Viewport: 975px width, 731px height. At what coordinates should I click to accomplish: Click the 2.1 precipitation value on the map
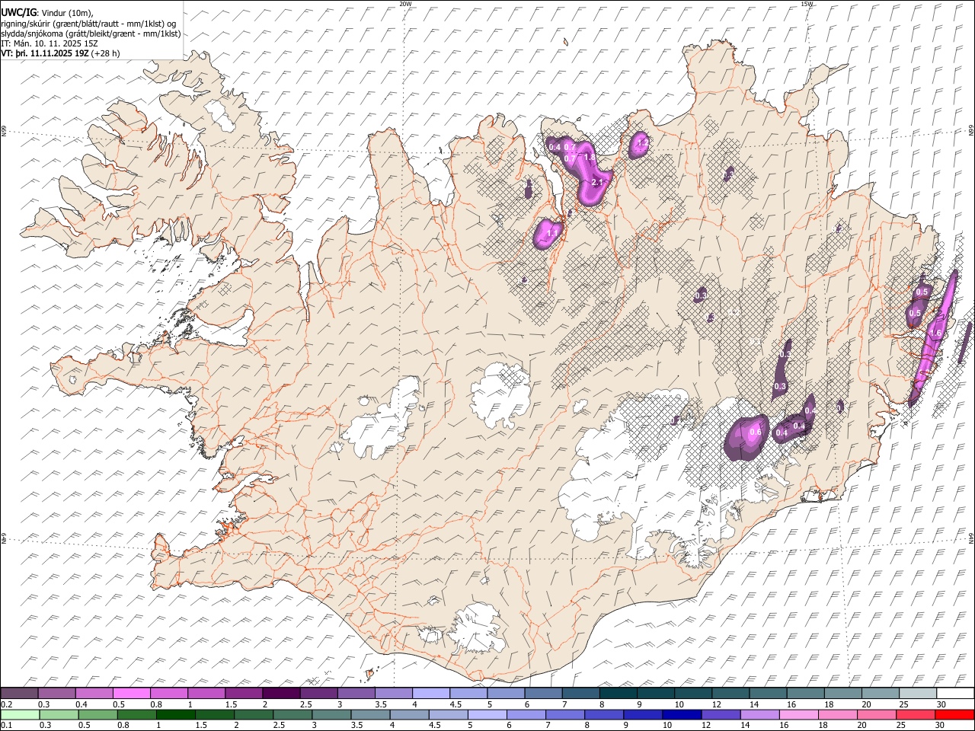(x=597, y=183)
